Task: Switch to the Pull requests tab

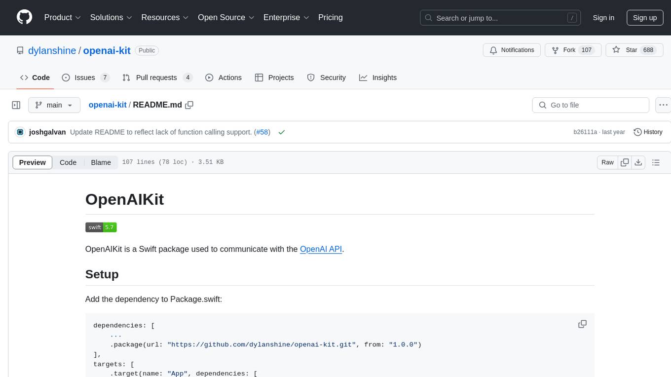Action: tap(157, 77)
